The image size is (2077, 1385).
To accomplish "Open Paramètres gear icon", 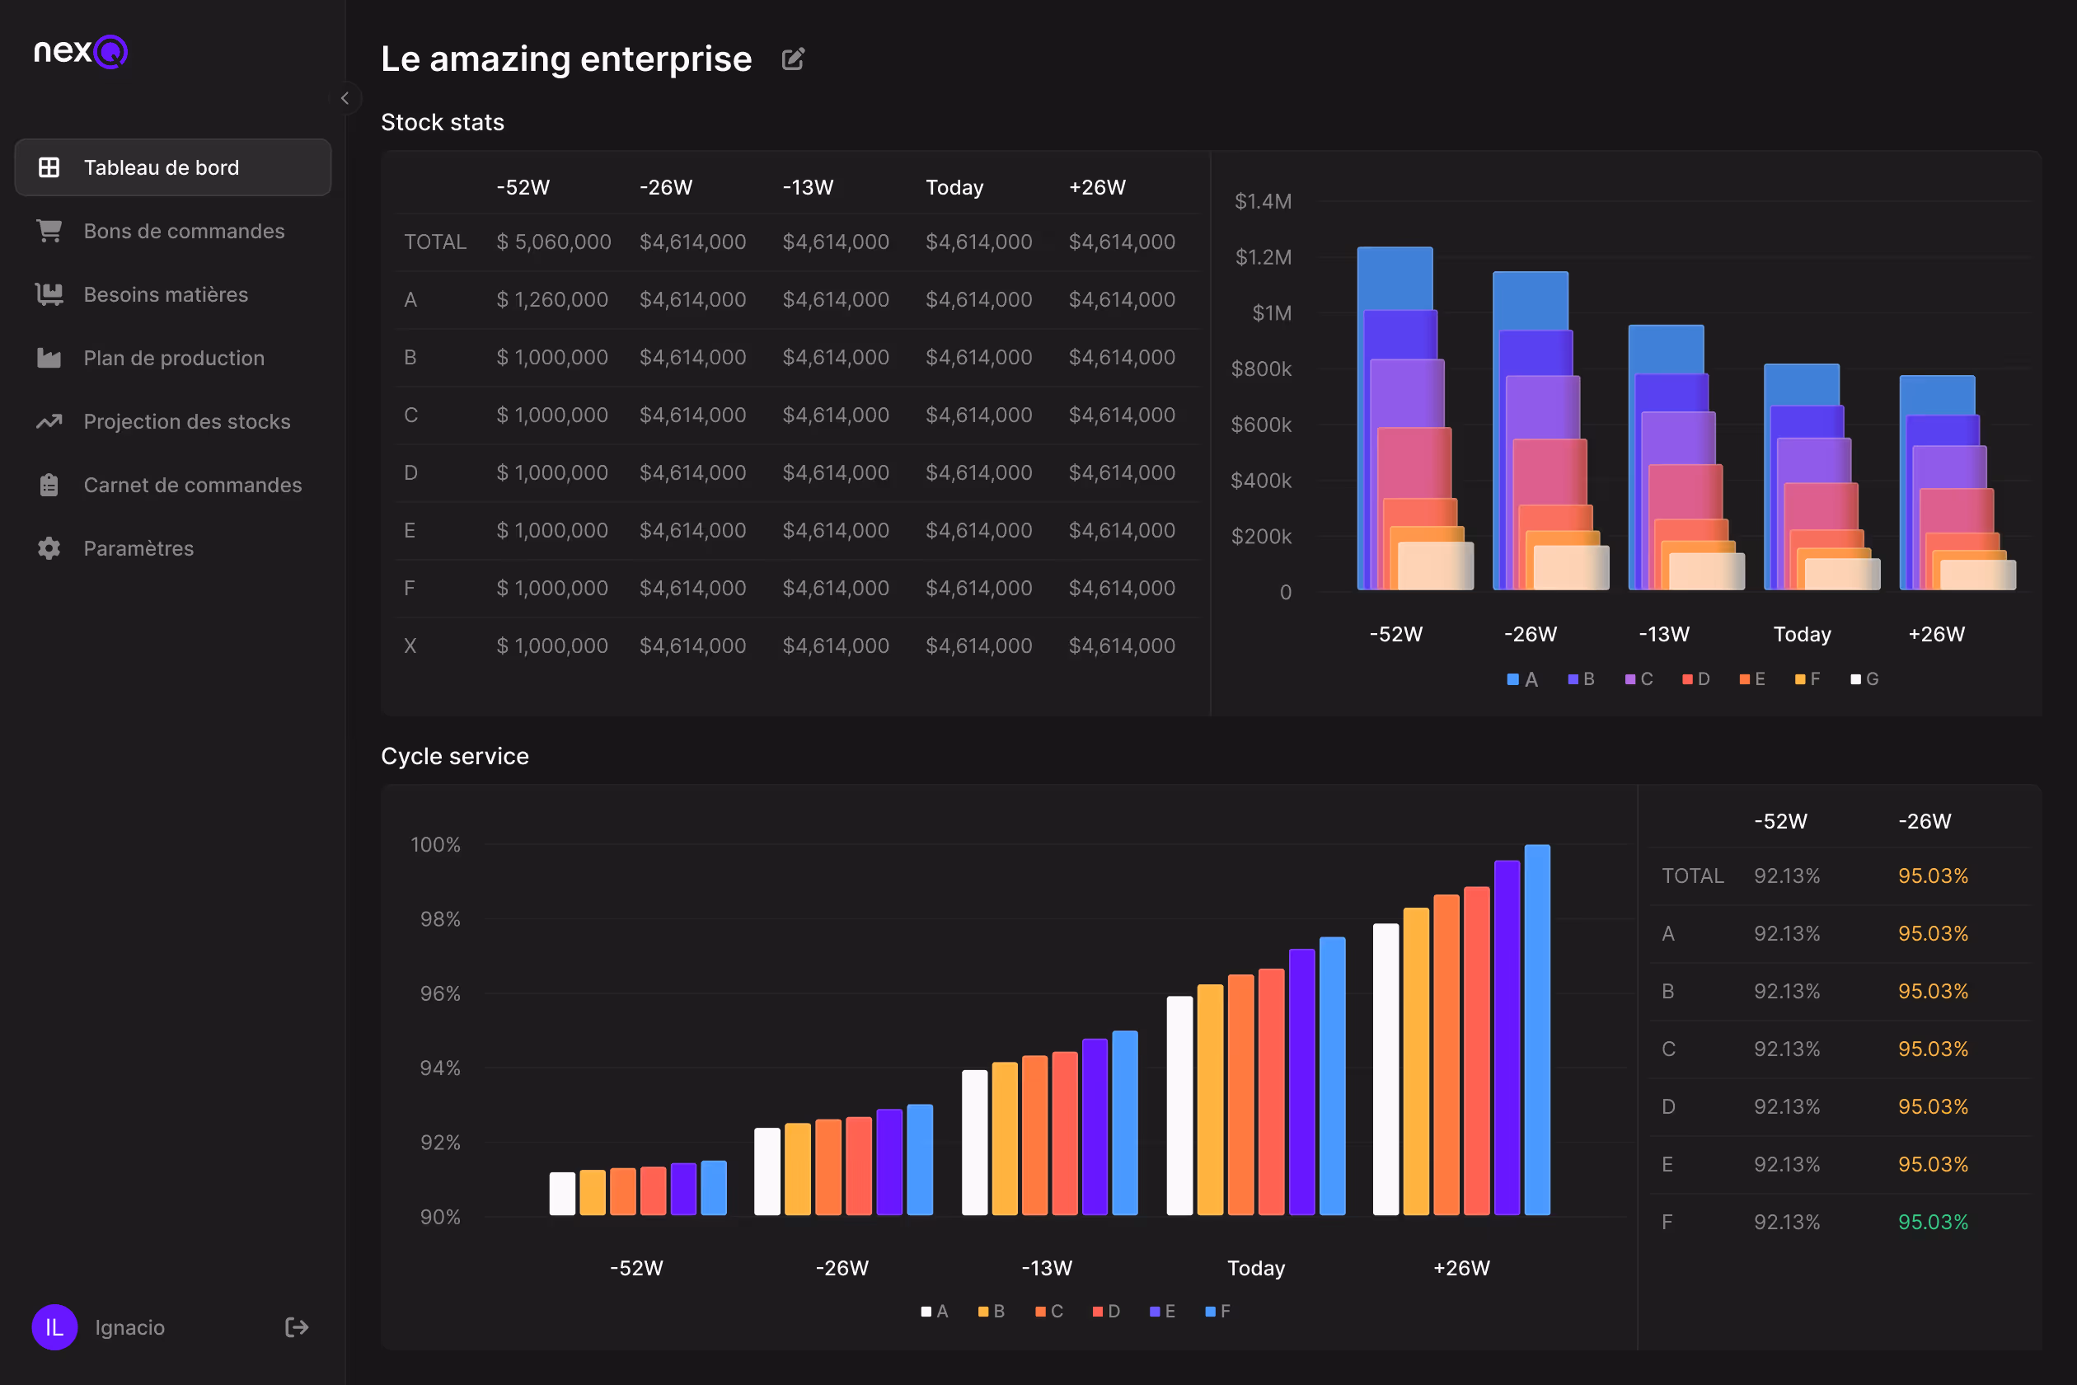I will (49, 548).
